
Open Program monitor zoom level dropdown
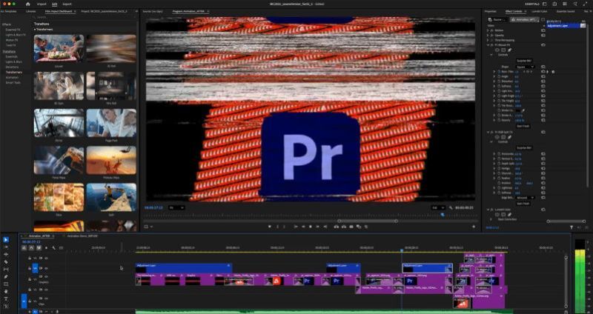pyautogui.click(x=176, y=208)
